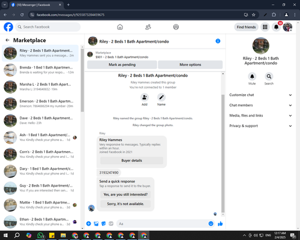Open the taskbar clock and date

[280, 235]
